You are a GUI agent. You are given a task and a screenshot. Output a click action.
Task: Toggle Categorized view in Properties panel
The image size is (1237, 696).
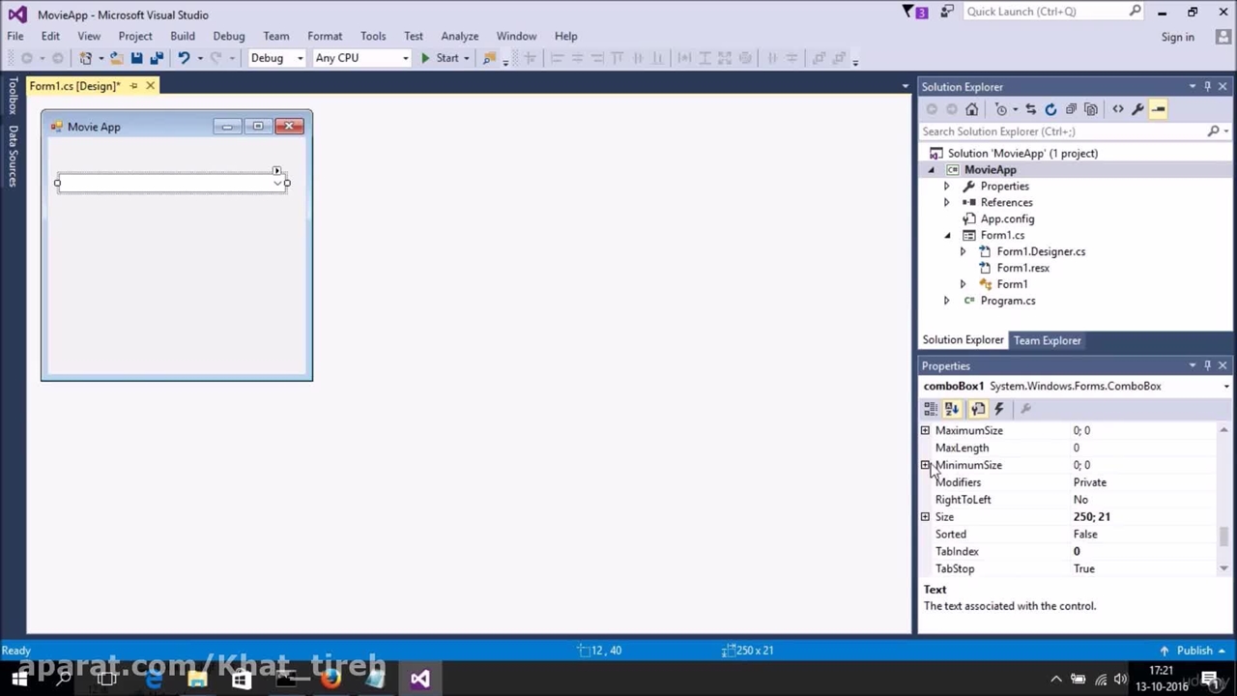[x=931, y=409]
